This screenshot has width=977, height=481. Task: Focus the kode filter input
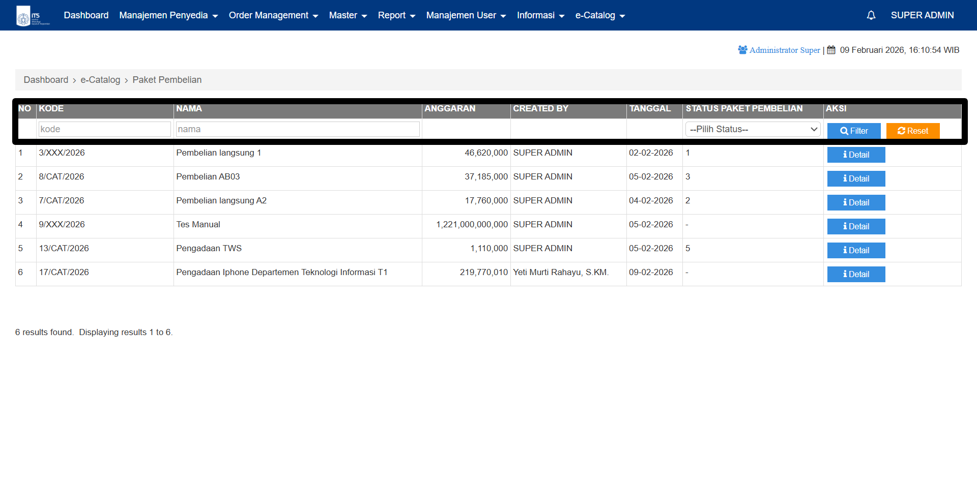[x=104, y=129]
